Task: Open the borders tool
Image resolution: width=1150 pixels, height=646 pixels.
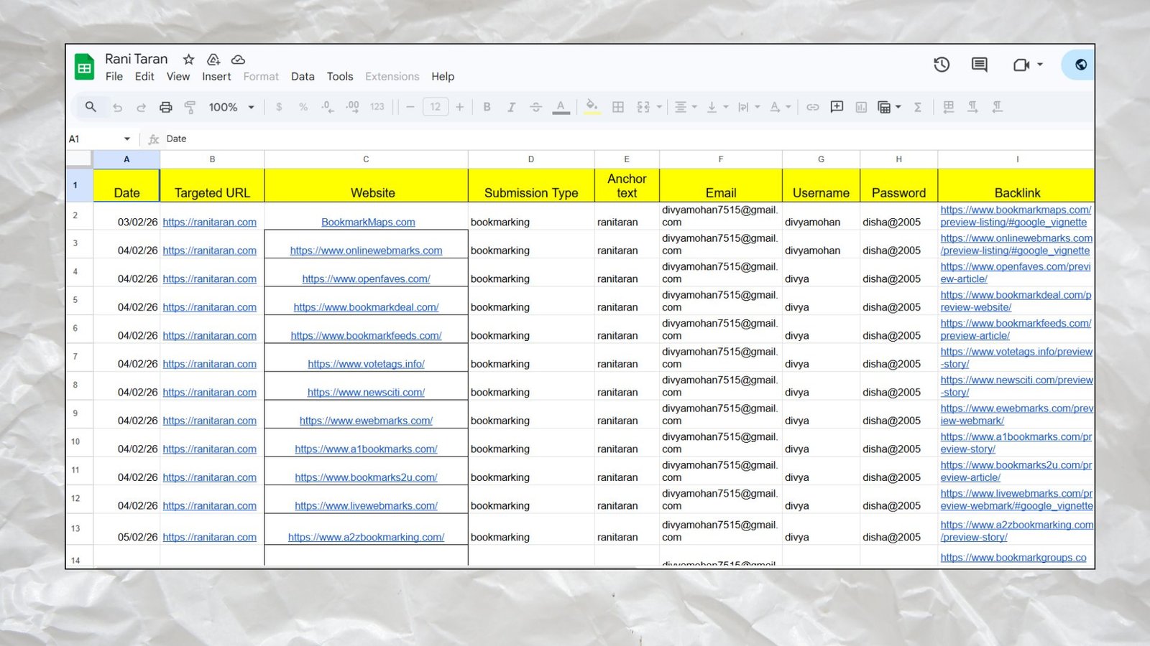Action: [x=618, y=107]
